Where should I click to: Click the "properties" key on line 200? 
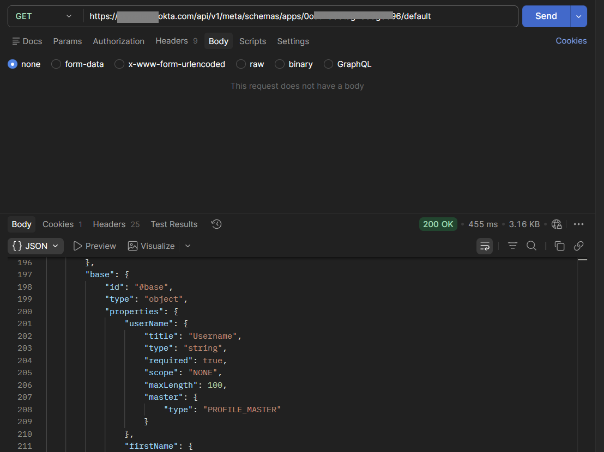tap(134, 311)
